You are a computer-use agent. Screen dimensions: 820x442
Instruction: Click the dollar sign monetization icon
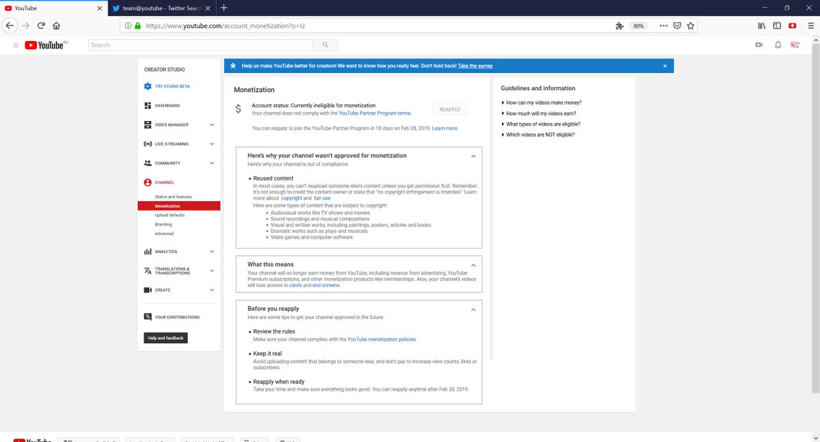pos(238,109)
